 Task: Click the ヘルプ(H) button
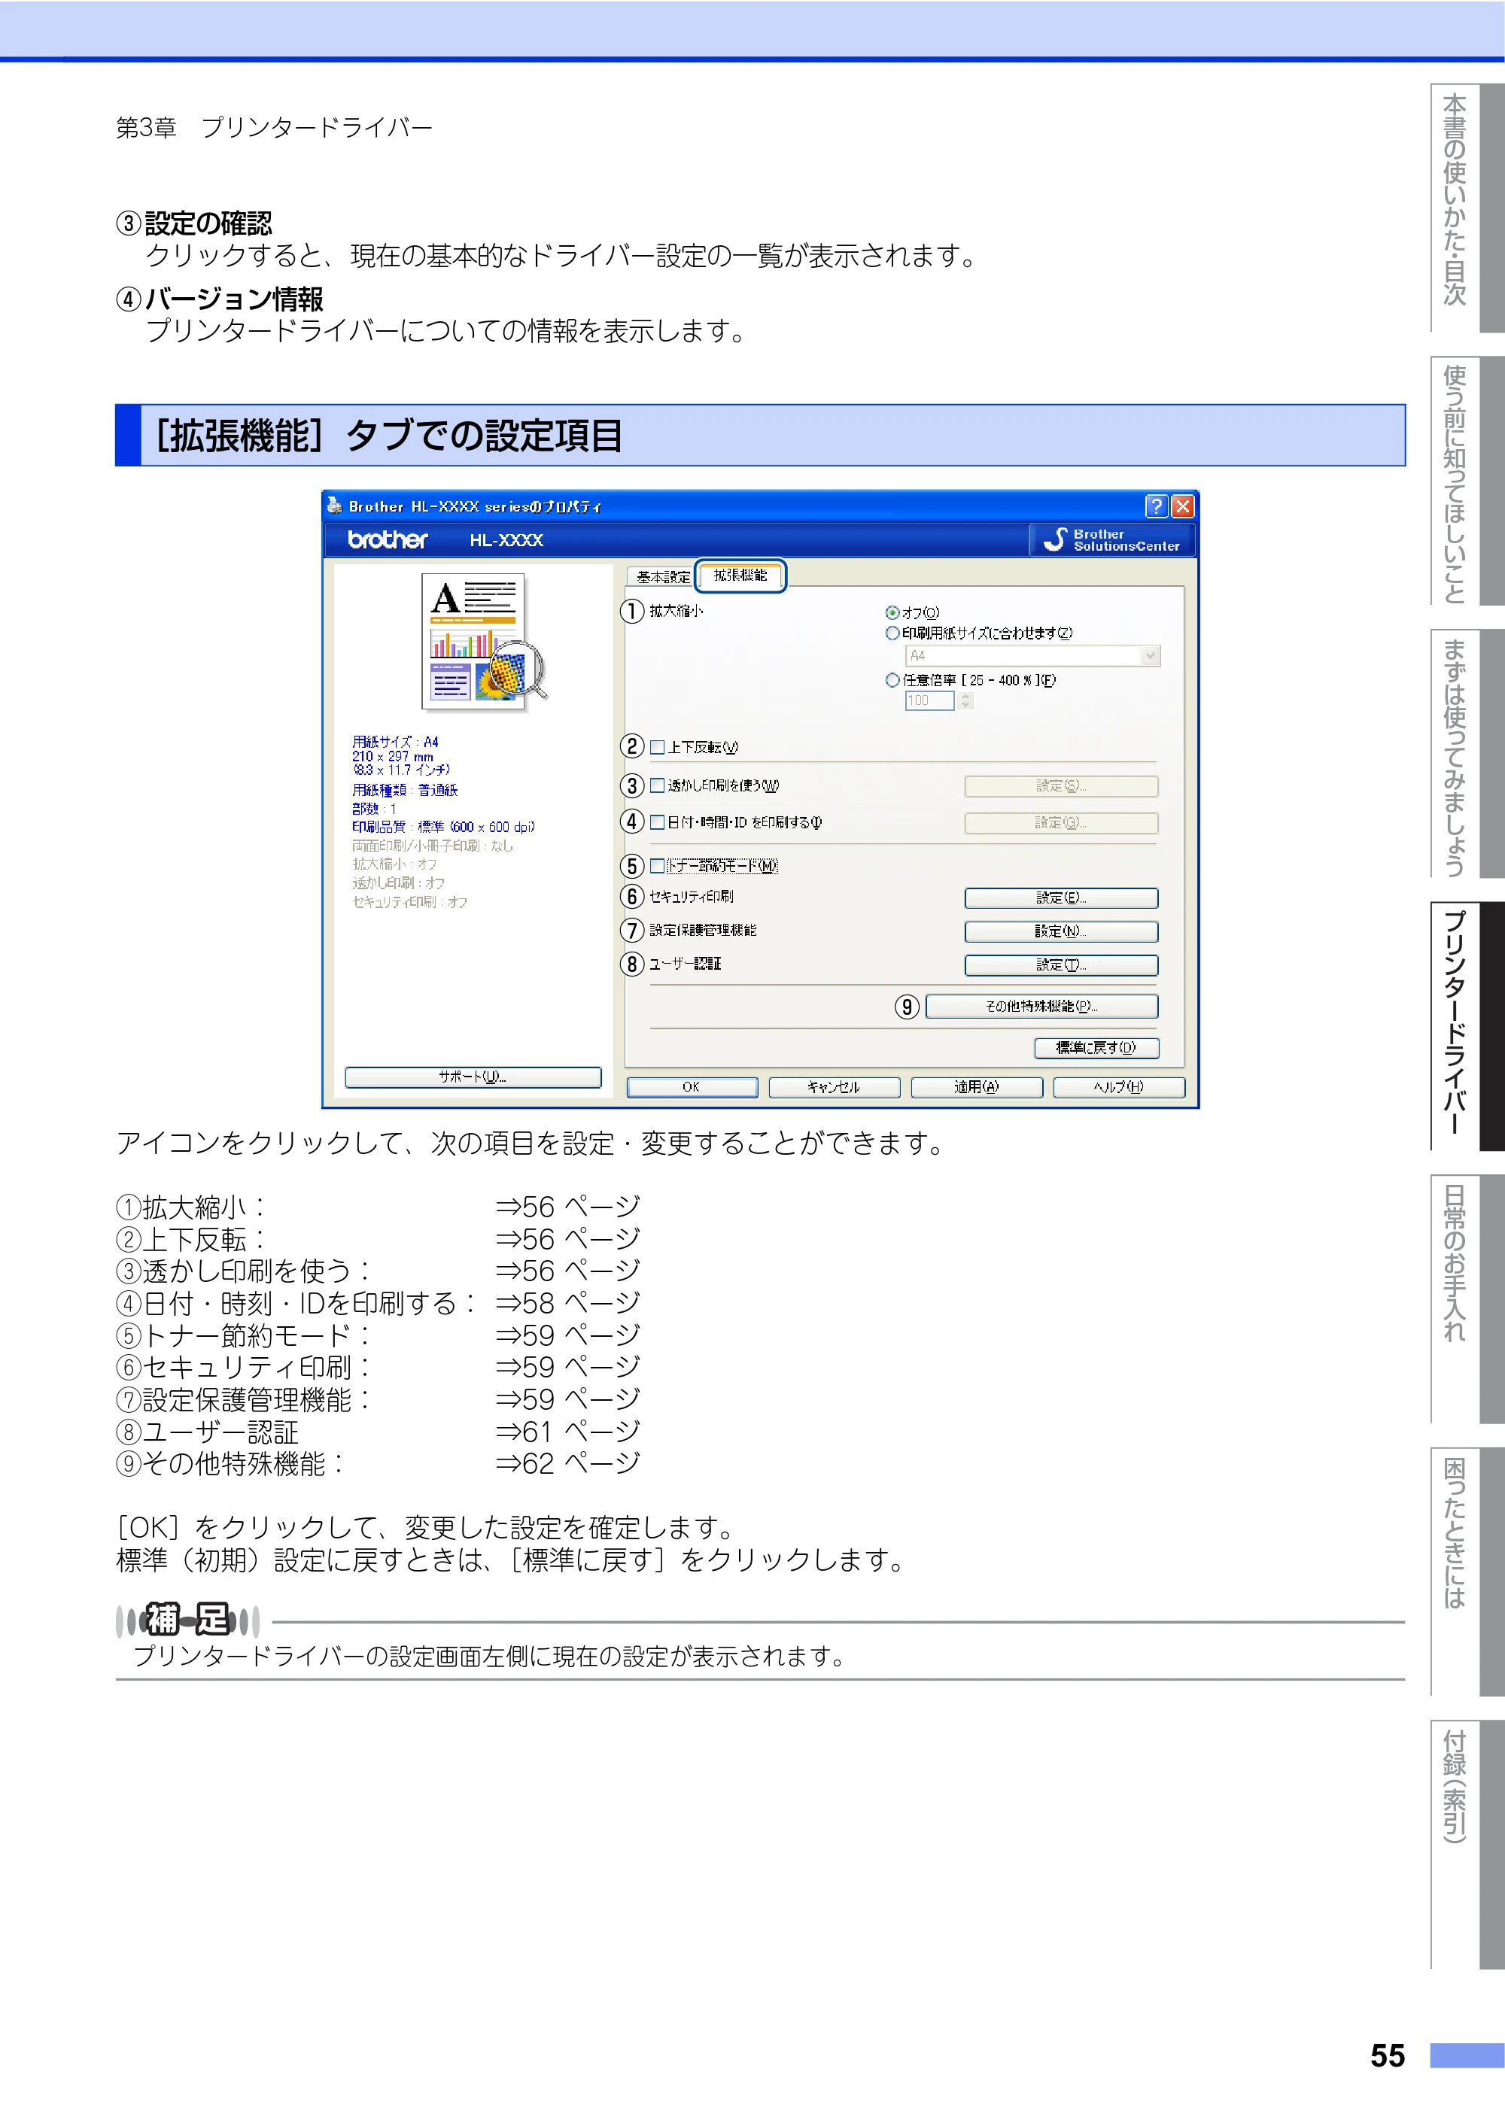click(x=1120, y=1088)
